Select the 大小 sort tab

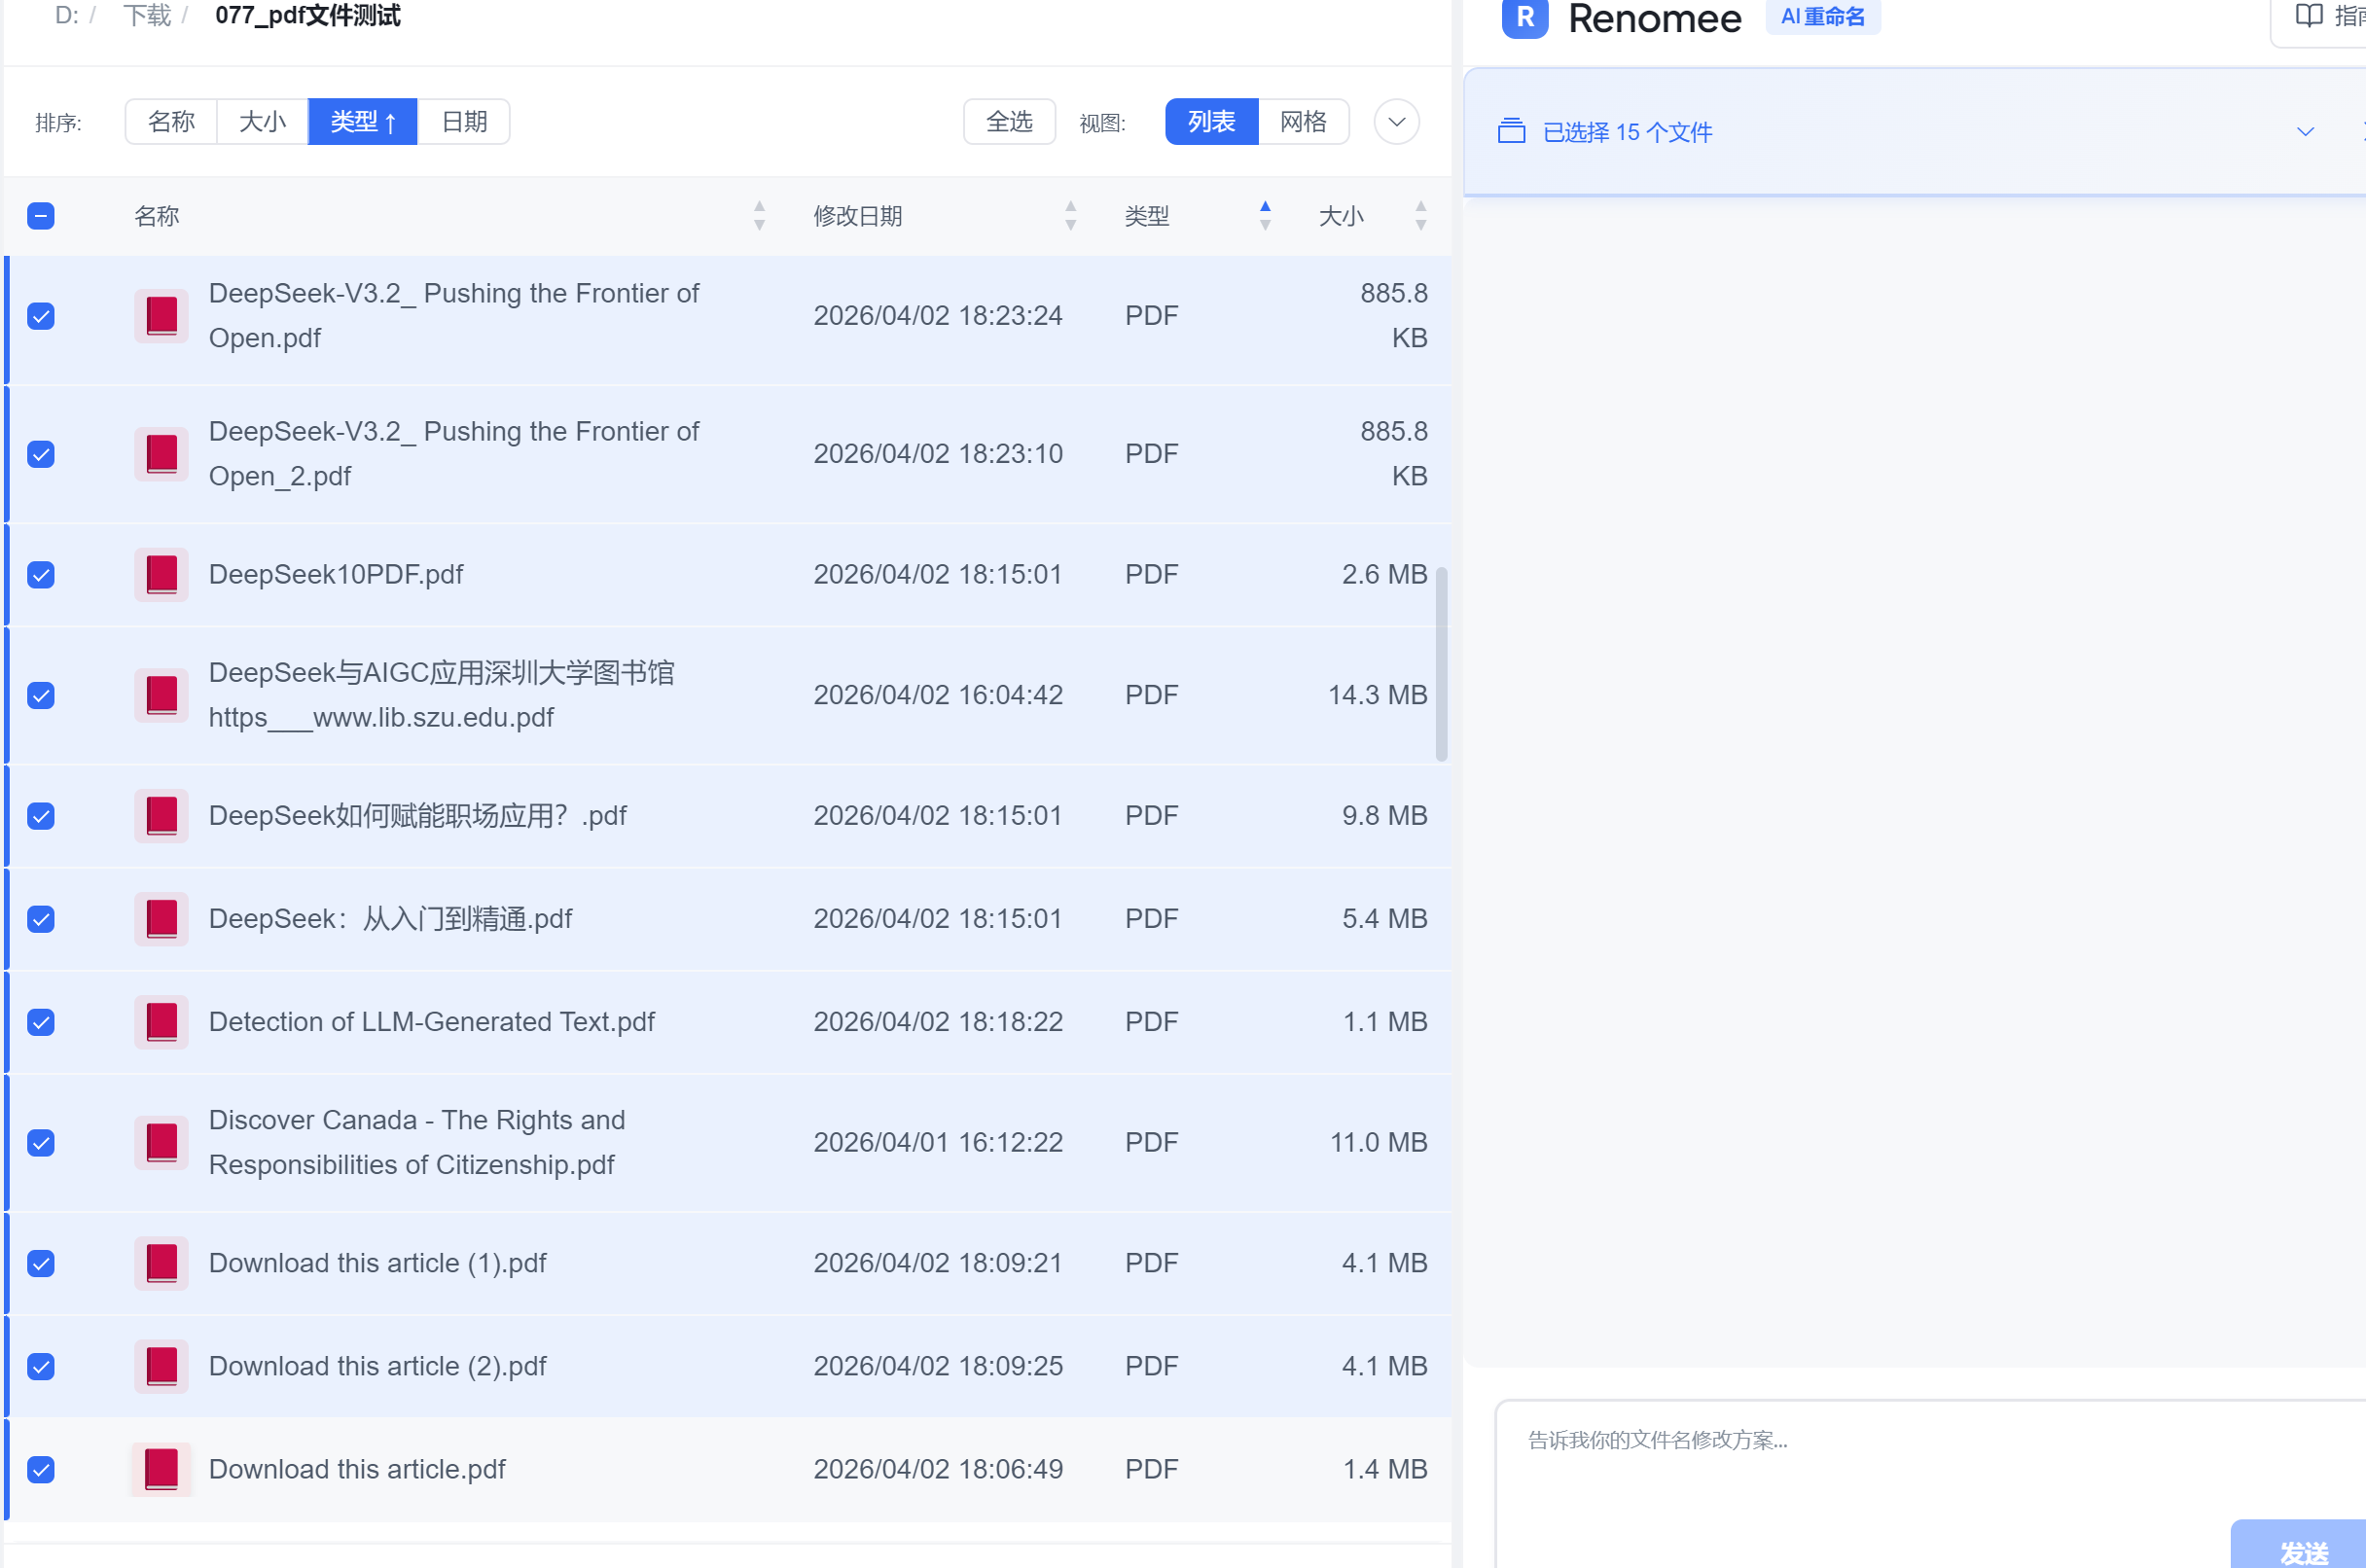click(x=262, y=122)
